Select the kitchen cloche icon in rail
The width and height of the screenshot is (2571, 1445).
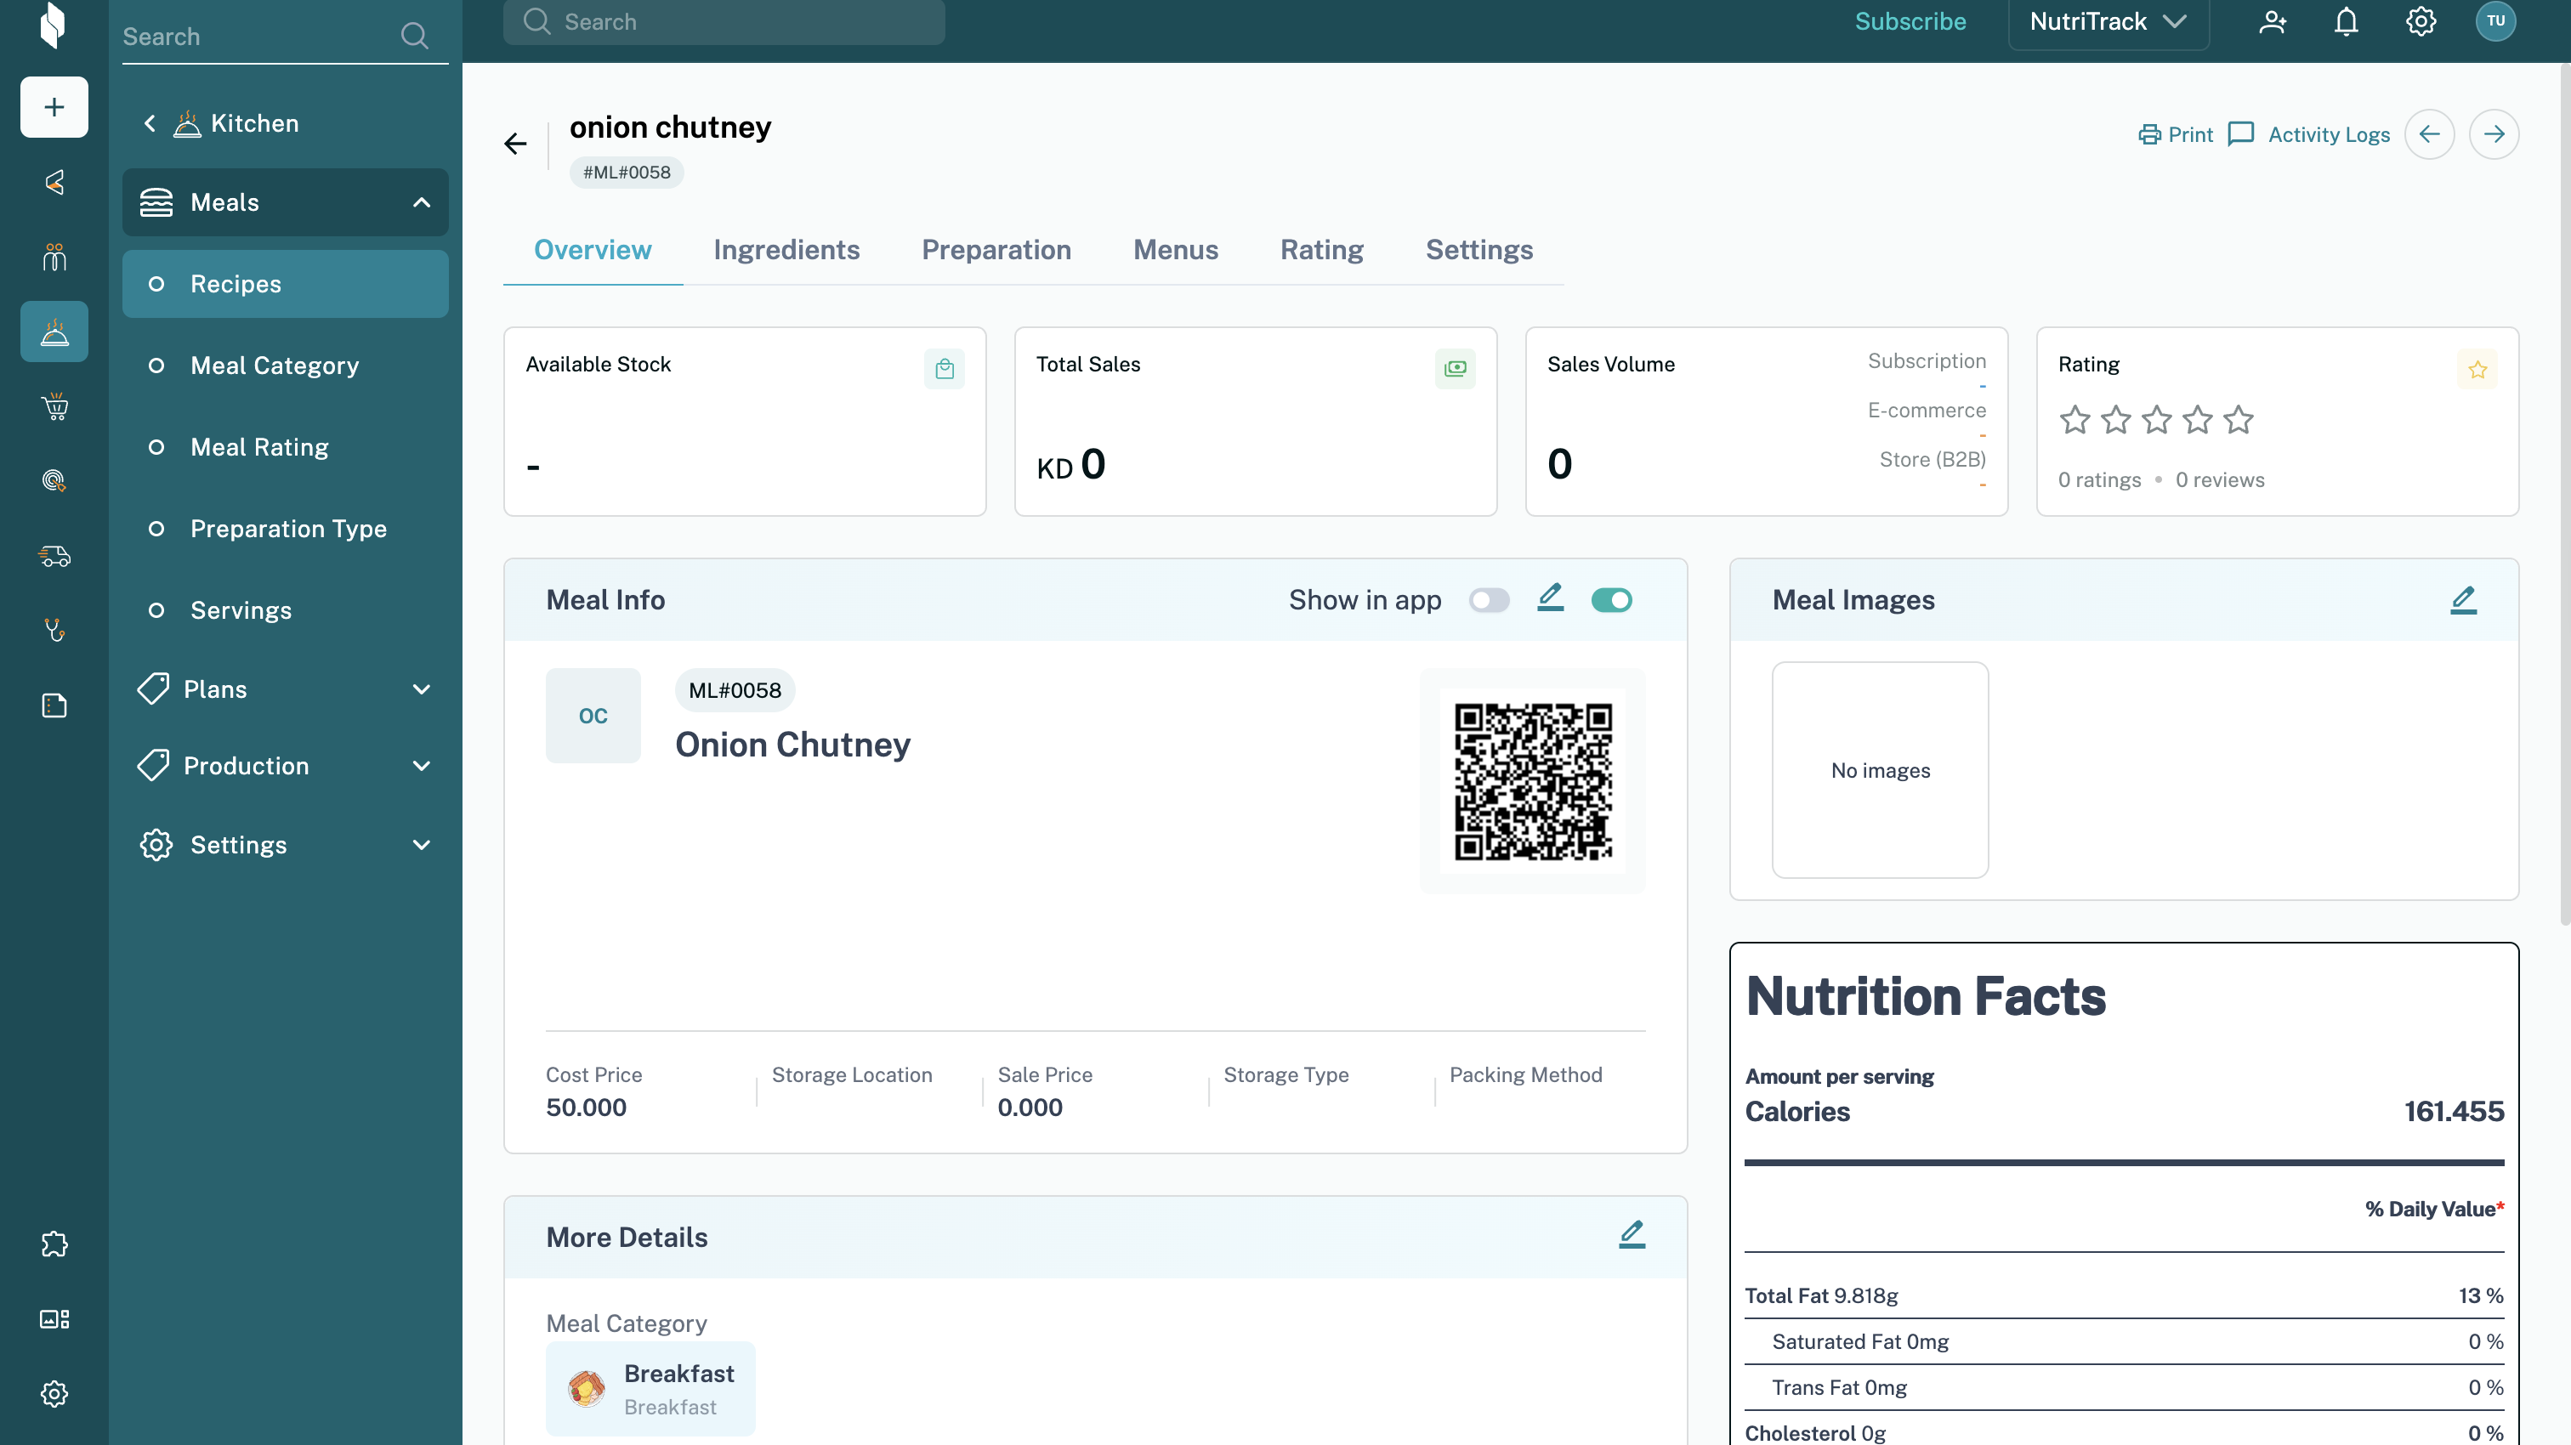pyautogui.click(x=54, y=331)
